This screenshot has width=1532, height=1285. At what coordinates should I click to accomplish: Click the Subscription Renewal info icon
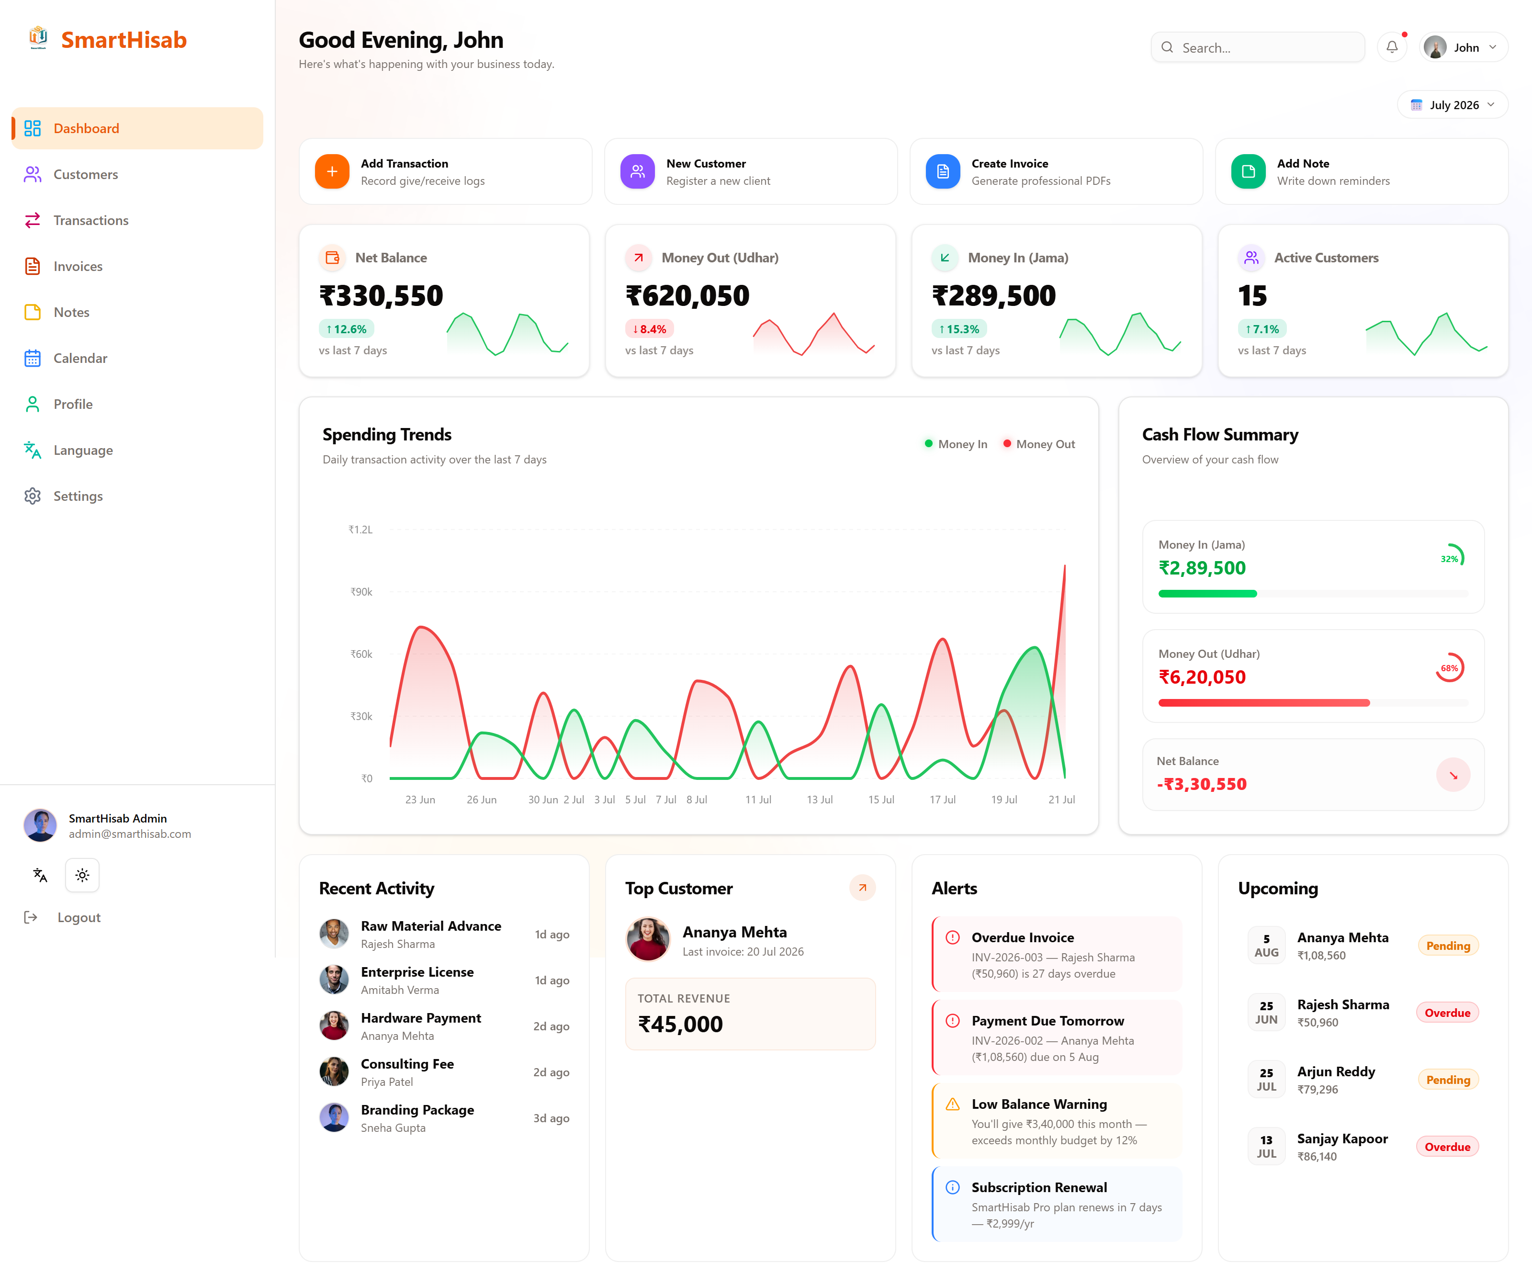click(x=953, y=1187)
